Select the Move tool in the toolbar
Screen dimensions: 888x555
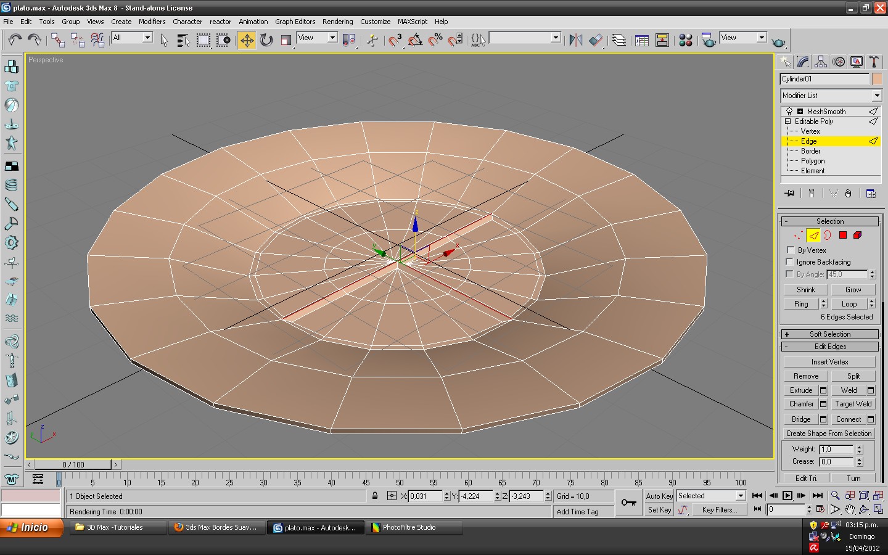[x=247, y=41]
